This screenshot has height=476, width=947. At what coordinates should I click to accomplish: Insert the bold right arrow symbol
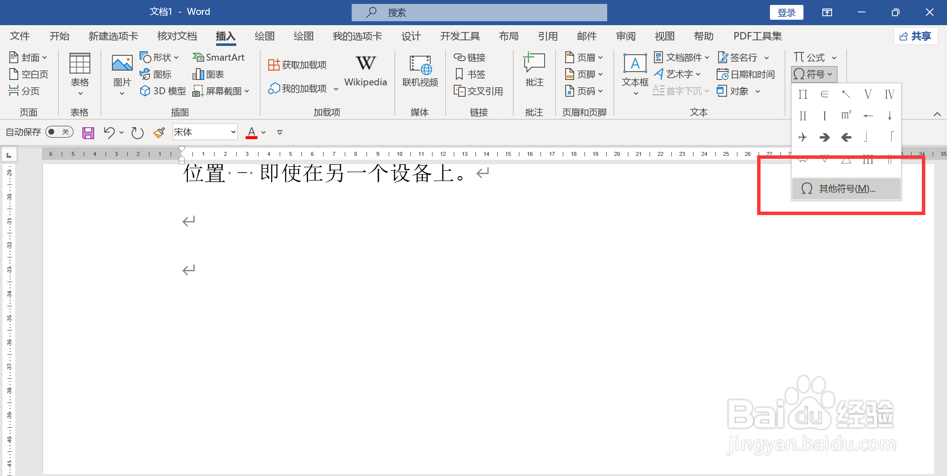[x=825, y=137]
